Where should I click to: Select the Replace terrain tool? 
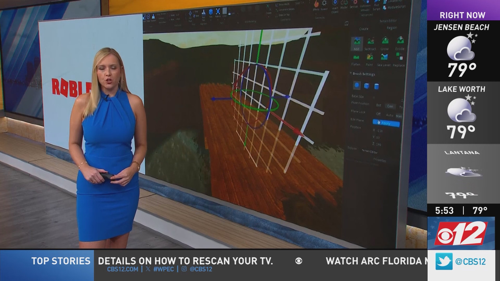pos(399,60)
